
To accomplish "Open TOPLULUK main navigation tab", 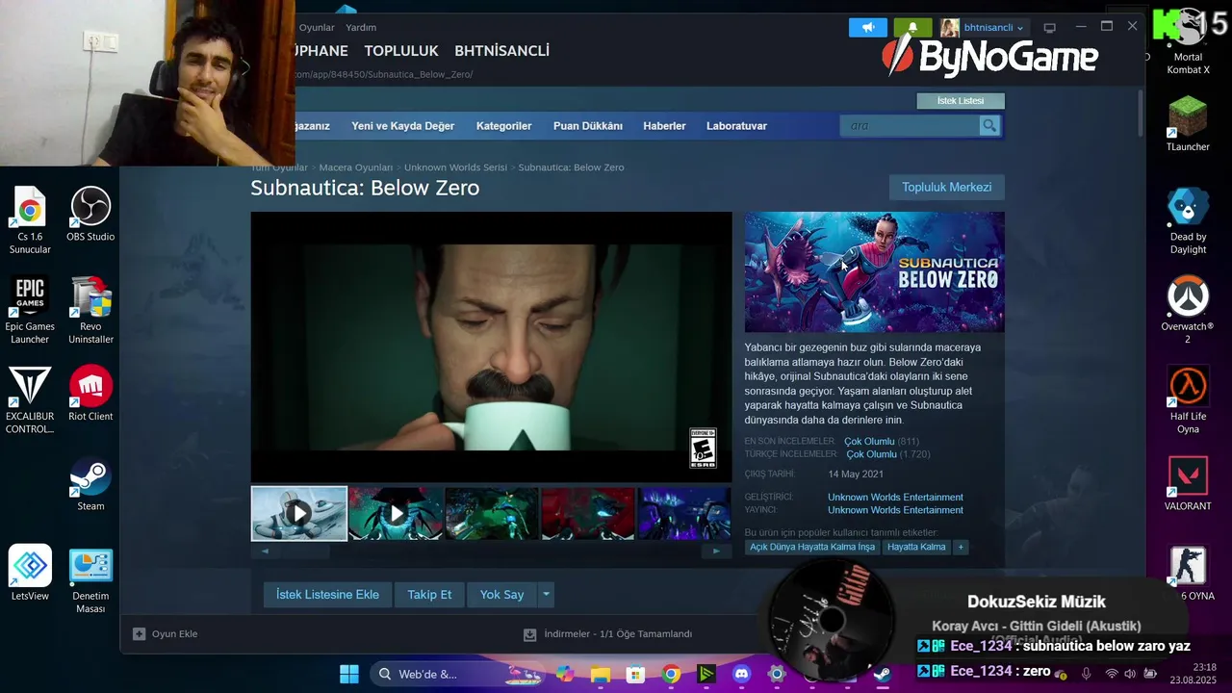I will tap(401, 51).
